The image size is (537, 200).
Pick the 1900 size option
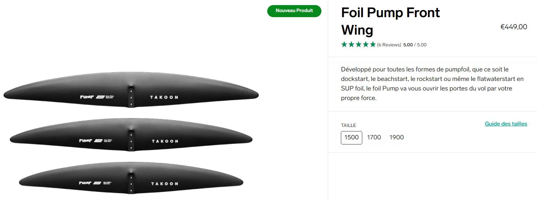click(x=396, y=137)
